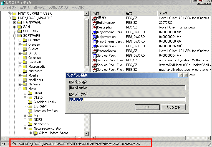The height and width of the screenshot is (147, 212).
Task: Open the 編集(E) menu
Action: click(x=25, y=8)
